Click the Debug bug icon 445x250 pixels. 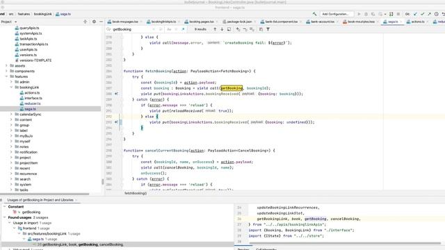(366, 14)
